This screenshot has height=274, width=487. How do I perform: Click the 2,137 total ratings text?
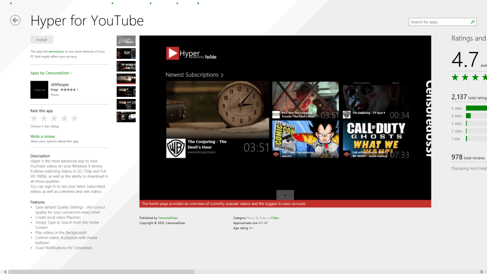[469, 97]
